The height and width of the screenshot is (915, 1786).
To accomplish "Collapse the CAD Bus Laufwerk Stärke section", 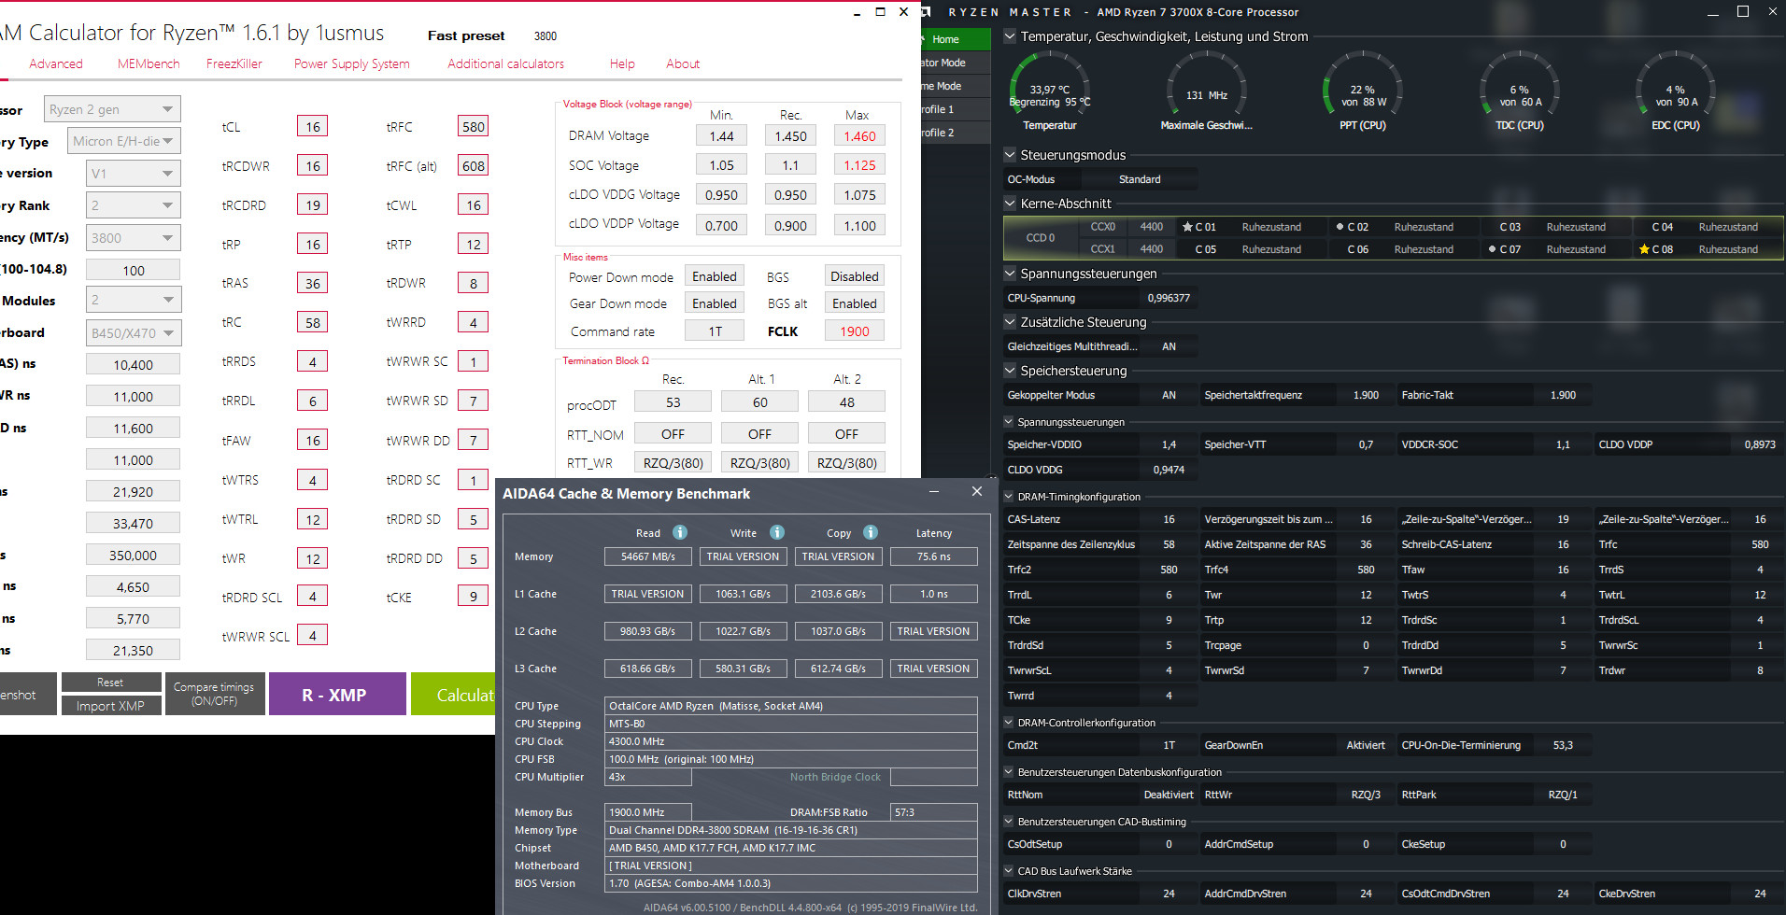I will point(1009,871).
